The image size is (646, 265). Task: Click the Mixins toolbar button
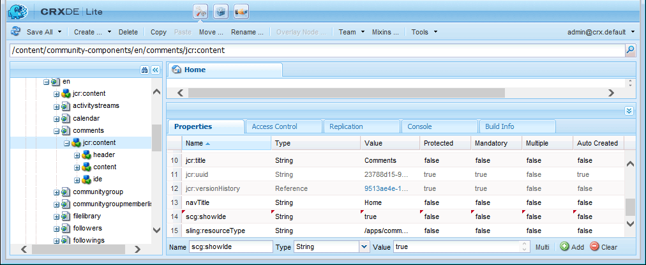click(x=385, y=32)
